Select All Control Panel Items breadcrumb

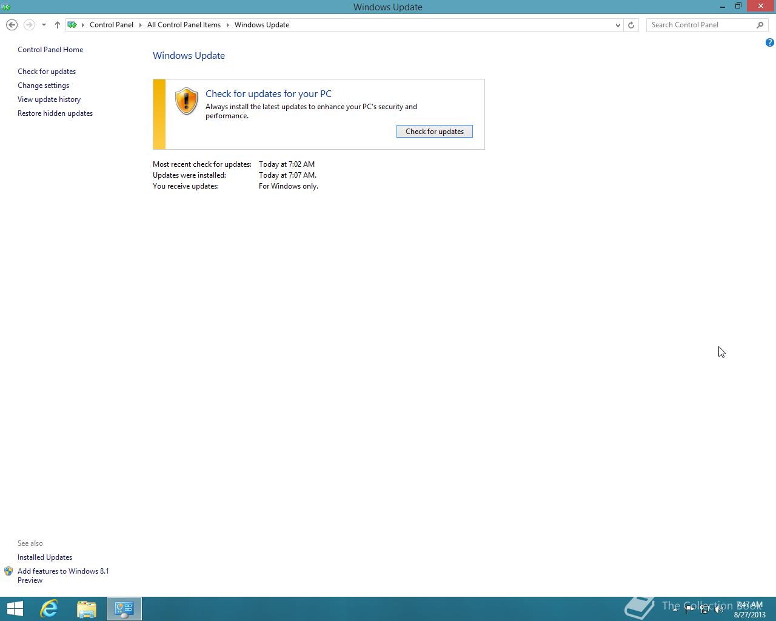184,25
